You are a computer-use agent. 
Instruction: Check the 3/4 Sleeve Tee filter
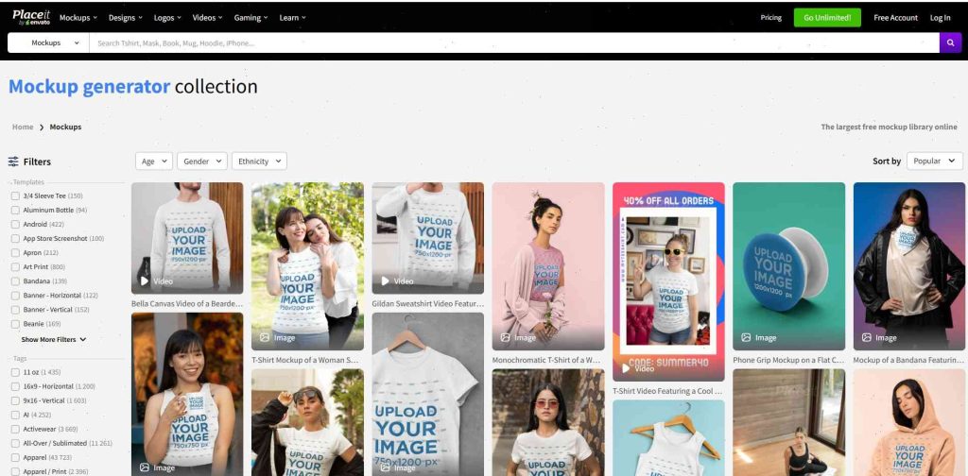[15, 196]
